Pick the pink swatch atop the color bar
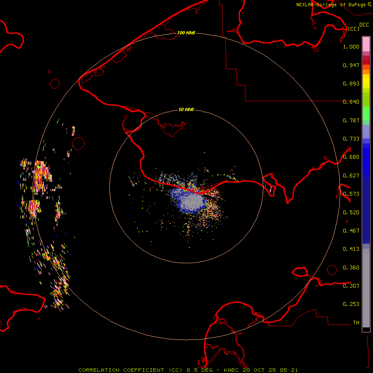373x373 pixels. pos(366,44)
